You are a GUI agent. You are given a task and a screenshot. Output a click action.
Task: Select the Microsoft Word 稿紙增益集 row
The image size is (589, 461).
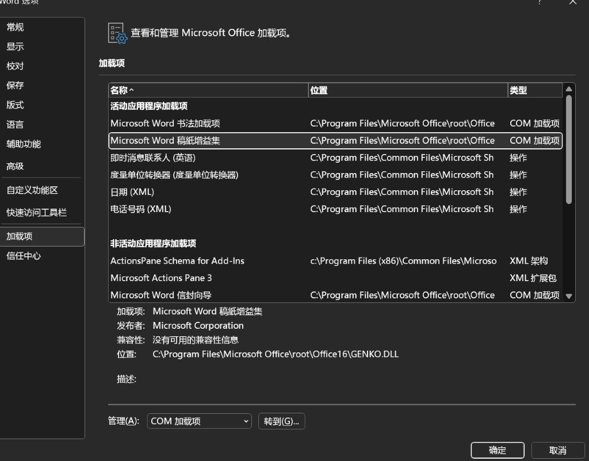click(335, 141)
